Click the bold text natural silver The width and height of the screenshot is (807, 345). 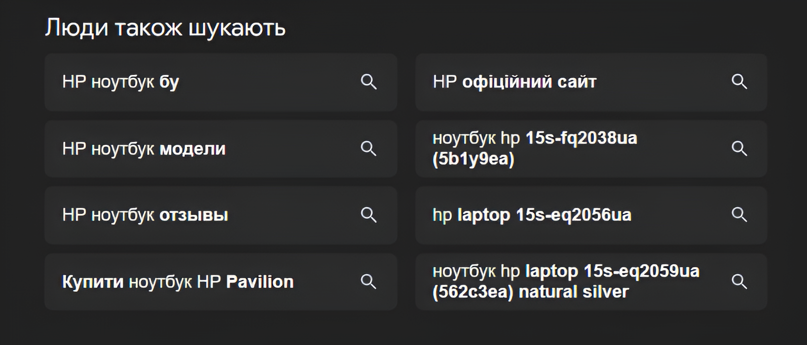tap(574, 292)
